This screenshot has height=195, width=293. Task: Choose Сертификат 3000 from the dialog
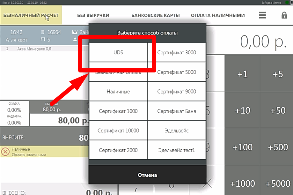click(177, 52)
